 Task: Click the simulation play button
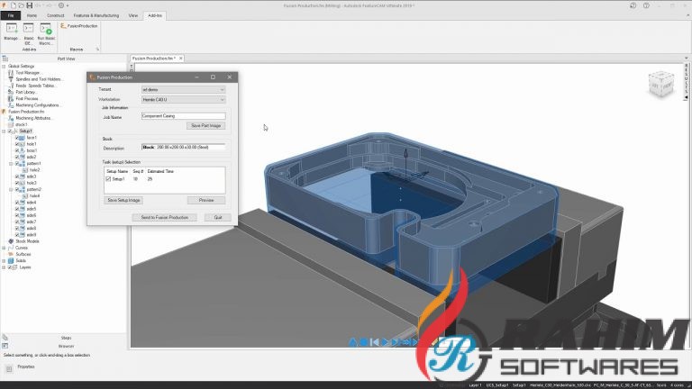pos(385,341)
